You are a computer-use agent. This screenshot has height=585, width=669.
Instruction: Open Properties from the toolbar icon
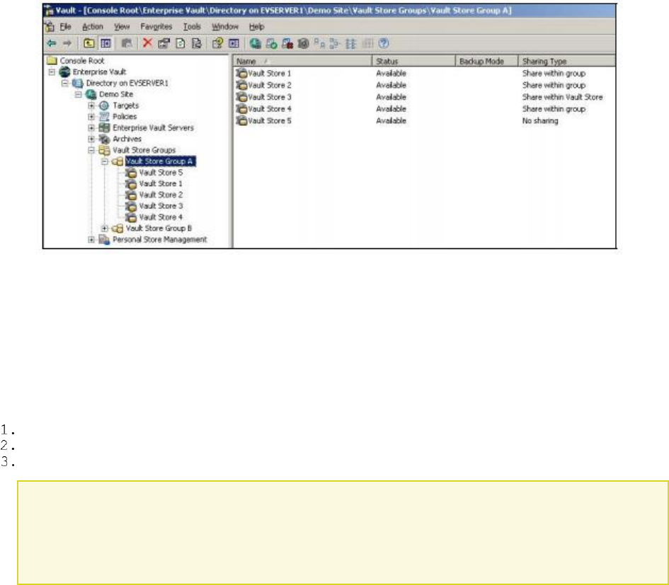[164, 43]
